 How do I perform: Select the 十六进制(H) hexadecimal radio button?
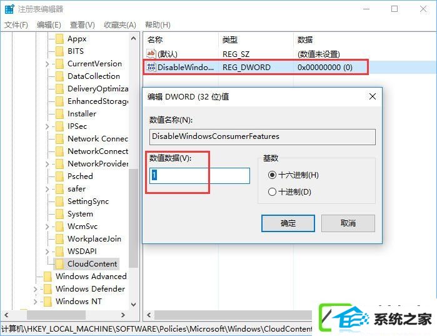272,175
